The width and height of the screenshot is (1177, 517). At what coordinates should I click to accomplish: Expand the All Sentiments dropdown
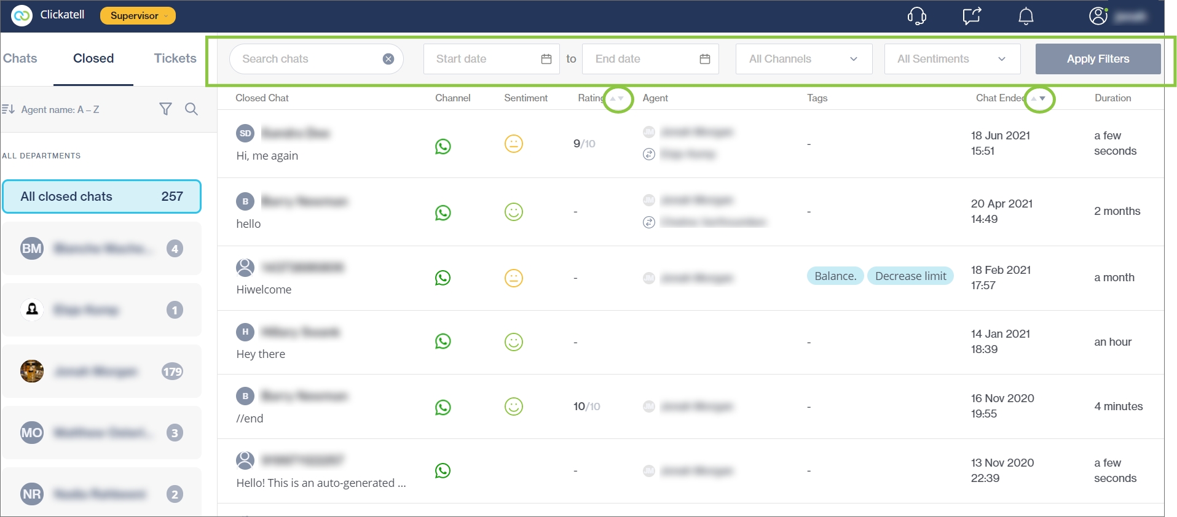click(x=951, y=59)
